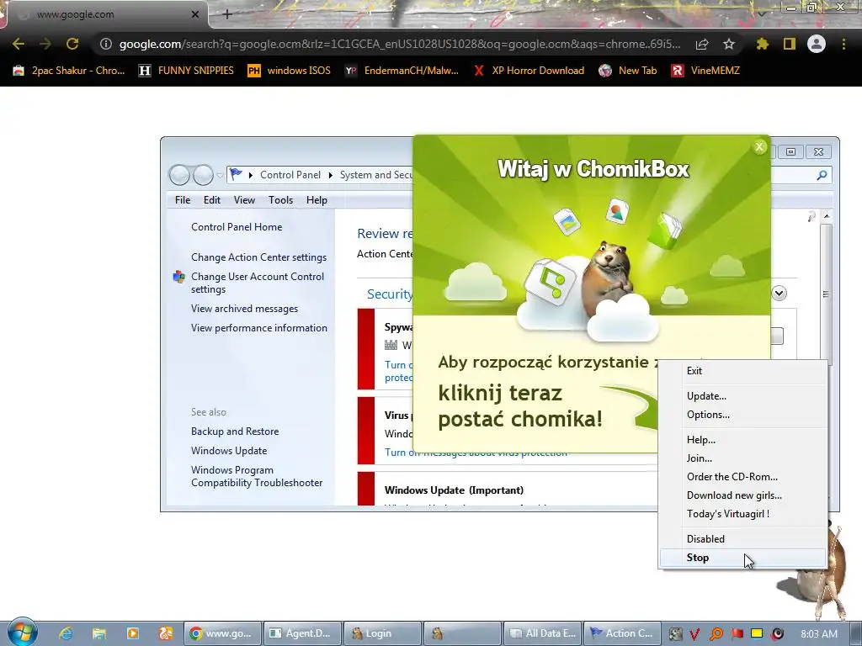Open Control Panel Home link
The image size is (862, 646).
click(237, 227)
